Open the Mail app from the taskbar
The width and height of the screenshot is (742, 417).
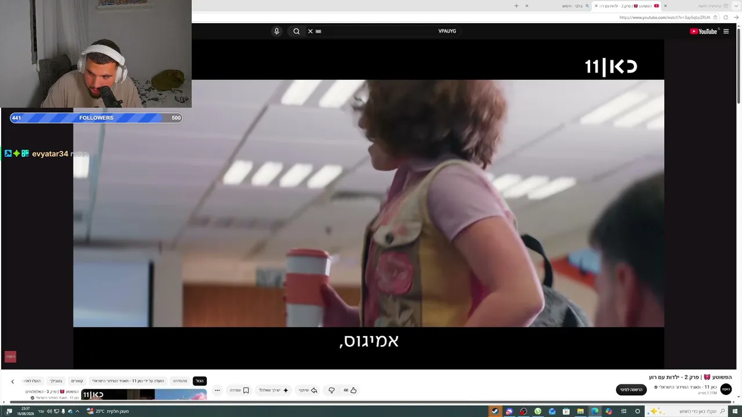pyautogui.click(x=552, y=411)
